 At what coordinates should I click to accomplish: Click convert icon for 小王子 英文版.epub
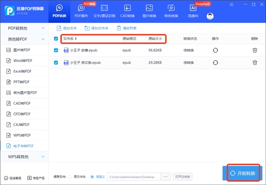click(215, 63)
